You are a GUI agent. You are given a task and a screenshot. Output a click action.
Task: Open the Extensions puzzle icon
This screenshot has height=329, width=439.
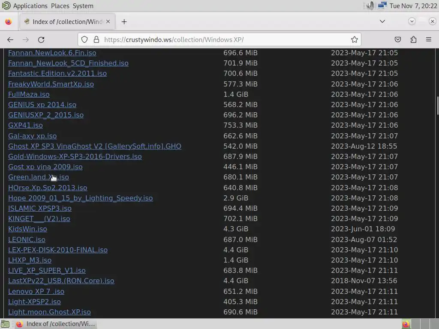coord(413,40)
